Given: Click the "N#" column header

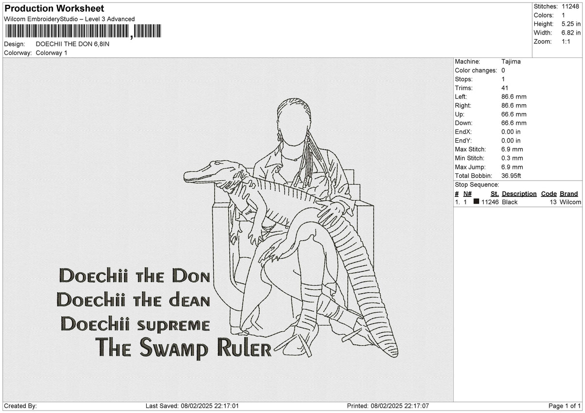Looking at the screenshot, I should tap(467, 194).
